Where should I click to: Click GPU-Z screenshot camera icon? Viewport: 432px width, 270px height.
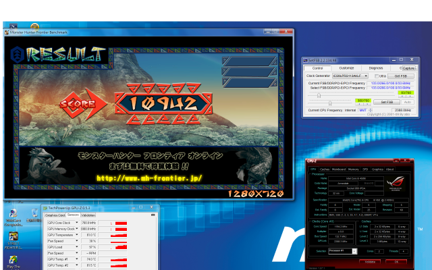pos(153,215)
